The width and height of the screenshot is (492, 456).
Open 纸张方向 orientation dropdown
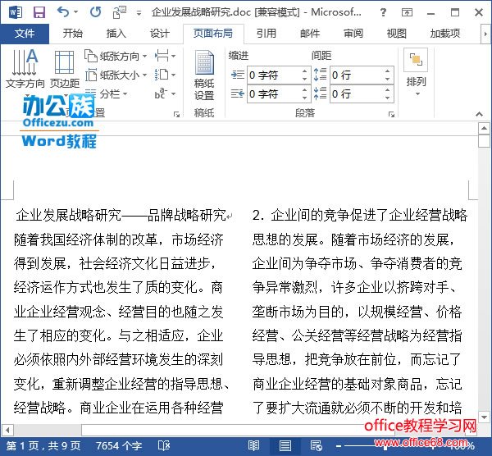click(116, 57)
